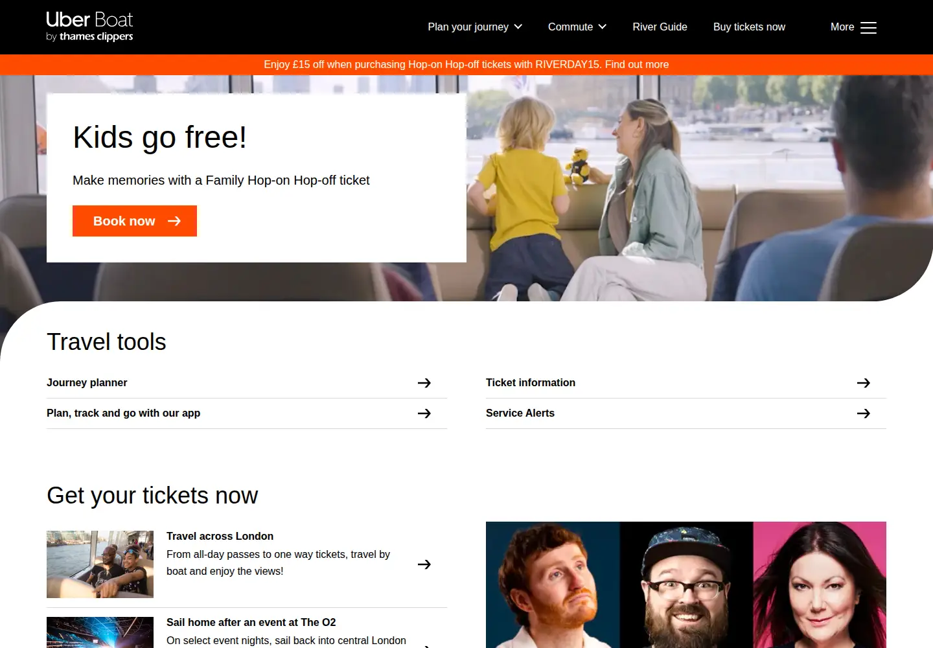933x648 pixels.
Task: Expand the Commute dropdown chevron
Action: click(603, 27)
